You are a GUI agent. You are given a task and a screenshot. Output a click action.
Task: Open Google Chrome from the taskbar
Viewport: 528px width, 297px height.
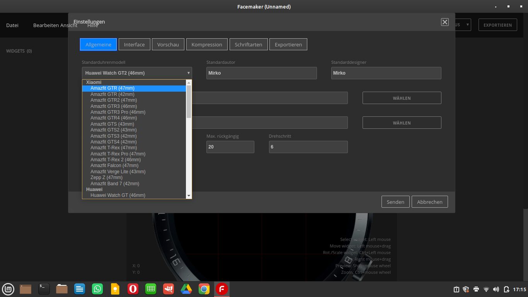click(x=204, y=289)
